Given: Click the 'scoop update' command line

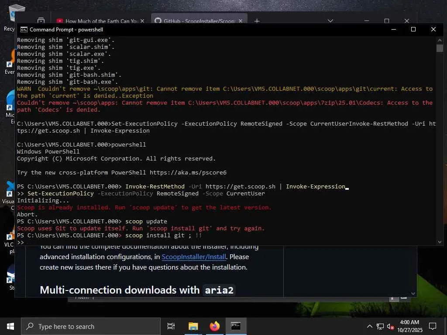Looking at the screenshot, I should point(92,222).
